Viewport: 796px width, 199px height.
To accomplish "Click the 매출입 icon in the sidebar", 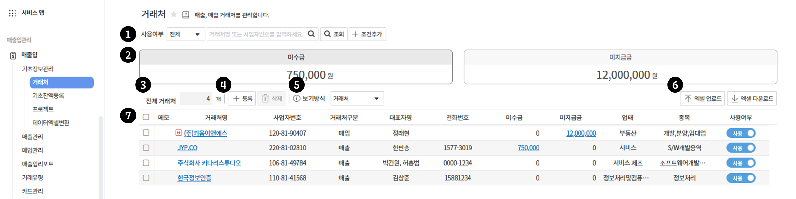I will click(x=13, y=55).
